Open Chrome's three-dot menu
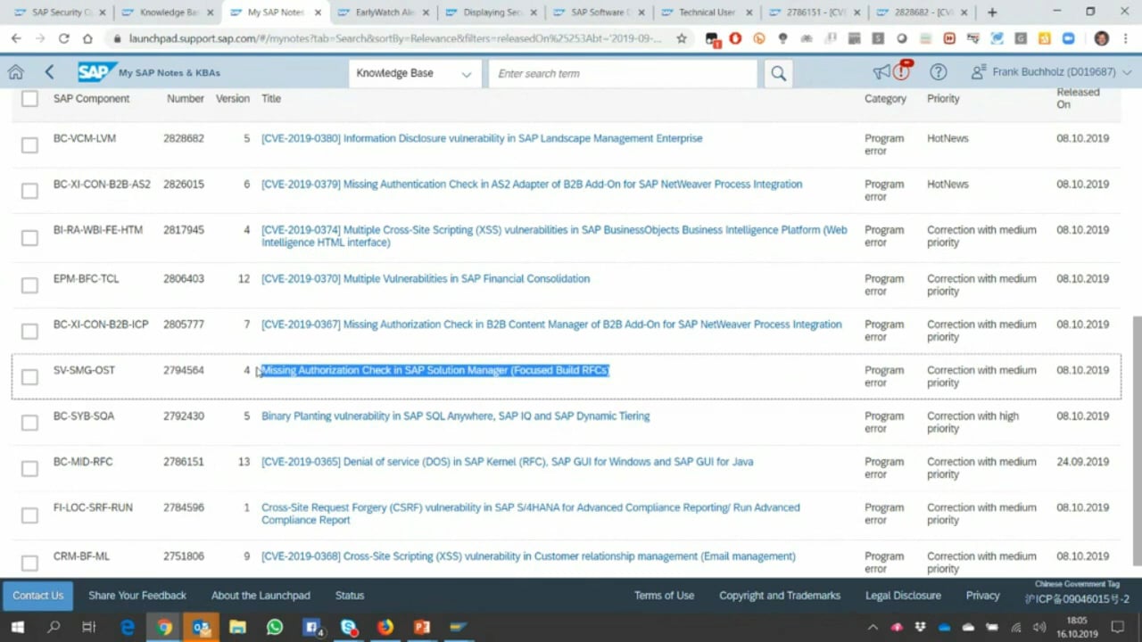 1125,39
